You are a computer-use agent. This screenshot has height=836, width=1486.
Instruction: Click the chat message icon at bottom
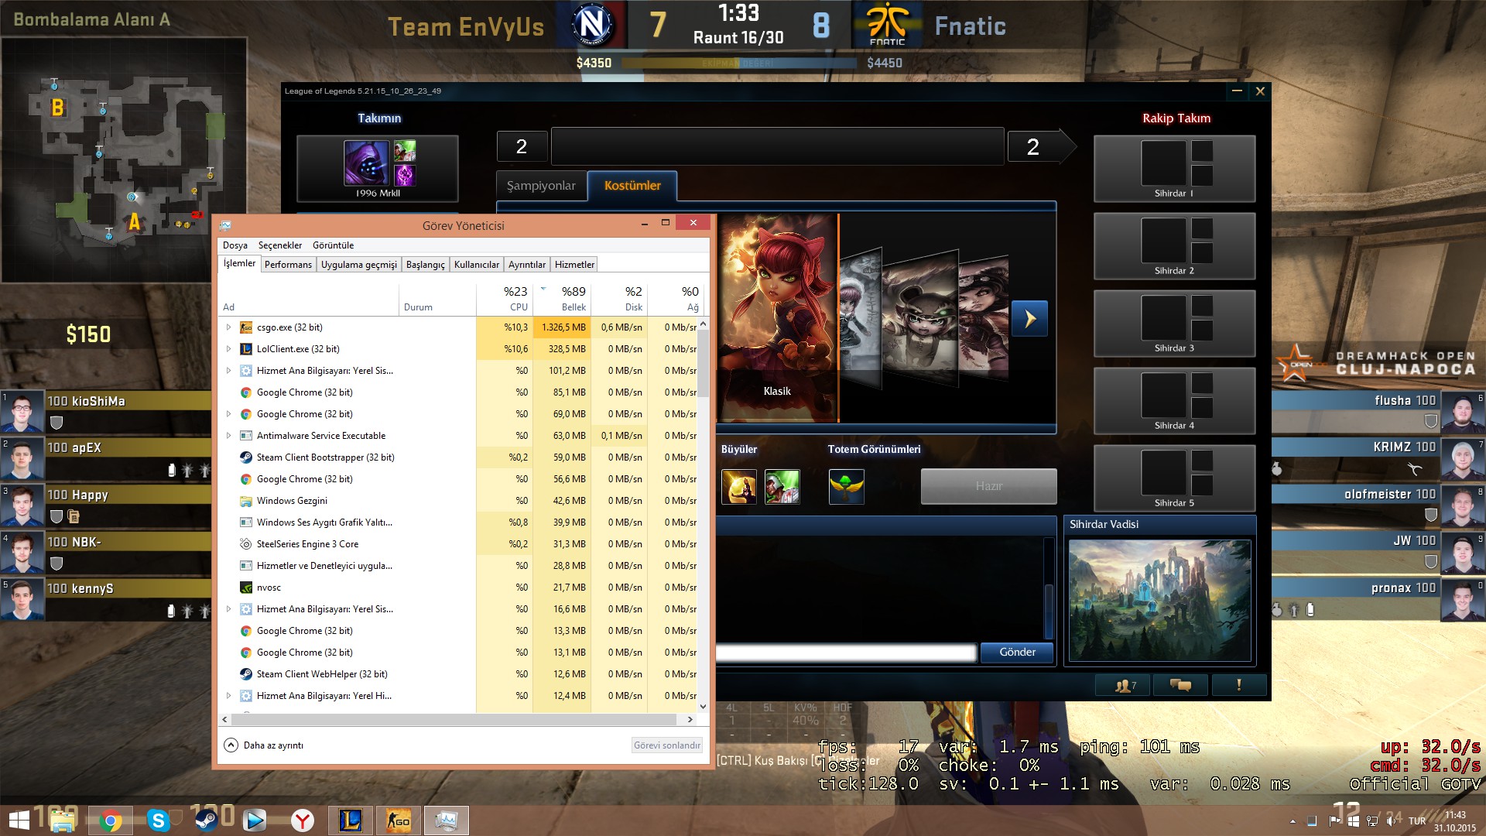coord(1180,684)
